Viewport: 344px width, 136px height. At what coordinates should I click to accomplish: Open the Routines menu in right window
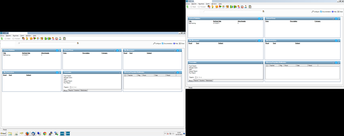point(201,4)
